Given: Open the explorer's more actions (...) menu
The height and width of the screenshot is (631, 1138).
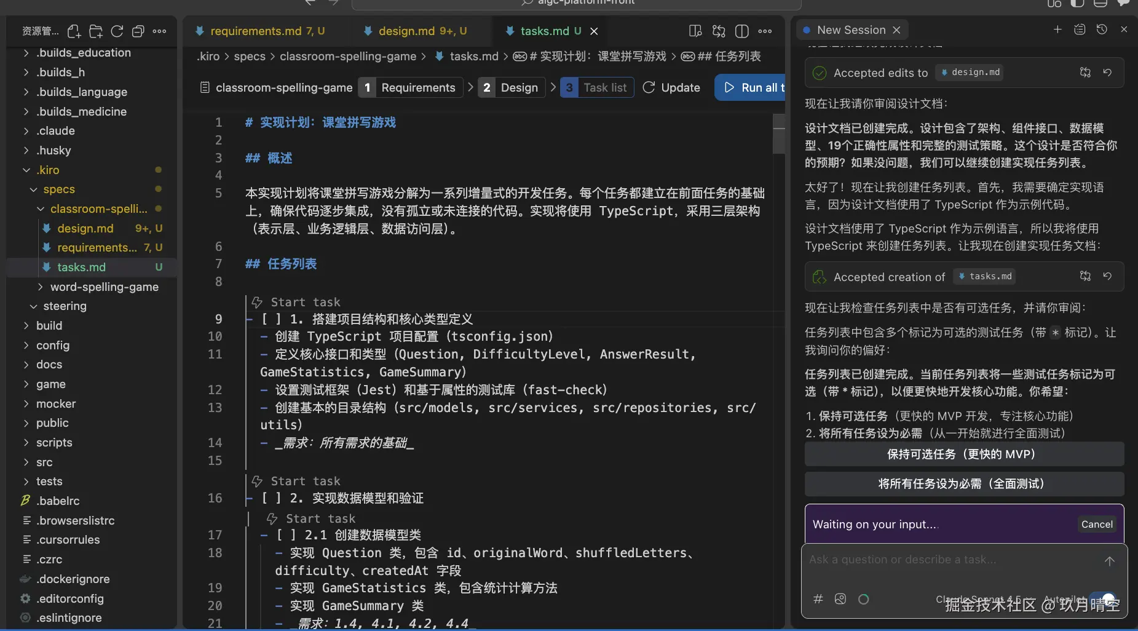Looking at the screenshot, I should (160, 31).
